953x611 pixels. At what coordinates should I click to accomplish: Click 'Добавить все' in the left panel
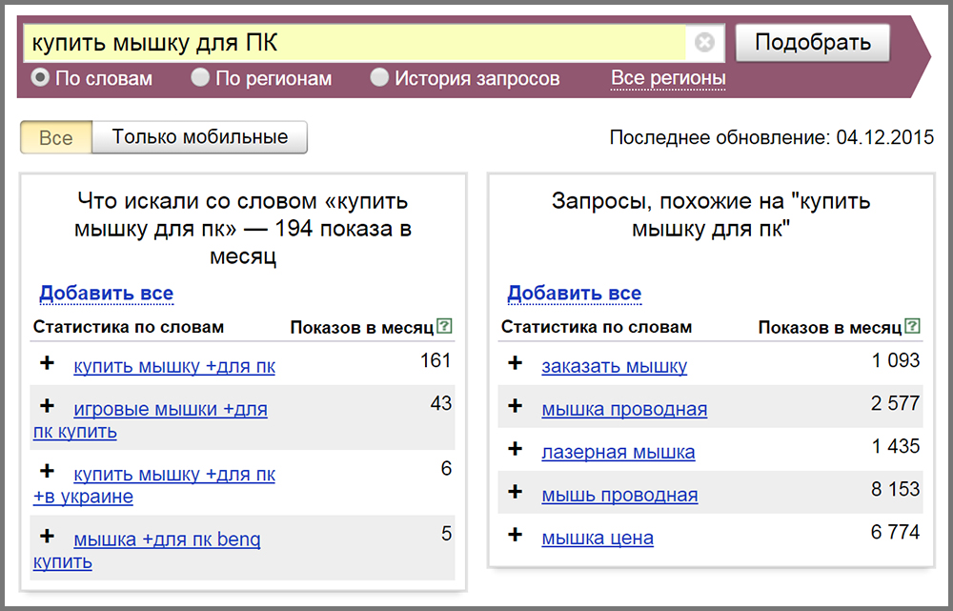106,293
